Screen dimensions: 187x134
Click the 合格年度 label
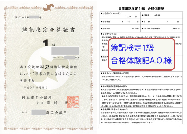(106, 22)
